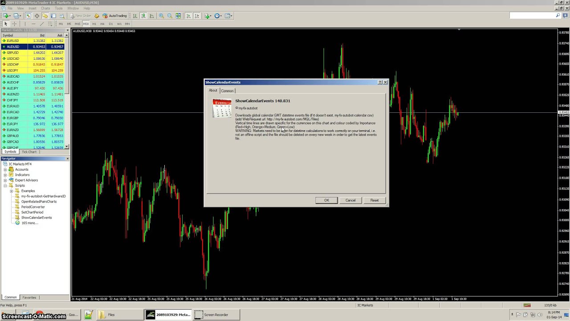Image resolution: width=570 pixels, height=321 pixels.
Task: Click the MetaEditor yellow-book icon
Action: 97,16
